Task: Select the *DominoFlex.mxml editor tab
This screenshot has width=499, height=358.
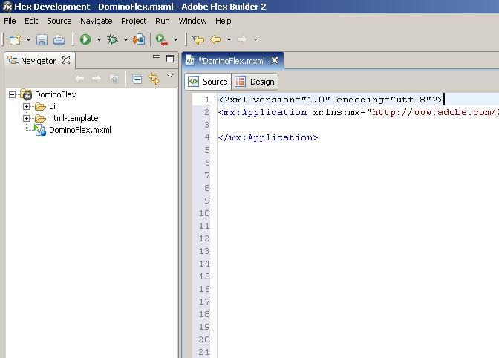Action: point(232,61)
